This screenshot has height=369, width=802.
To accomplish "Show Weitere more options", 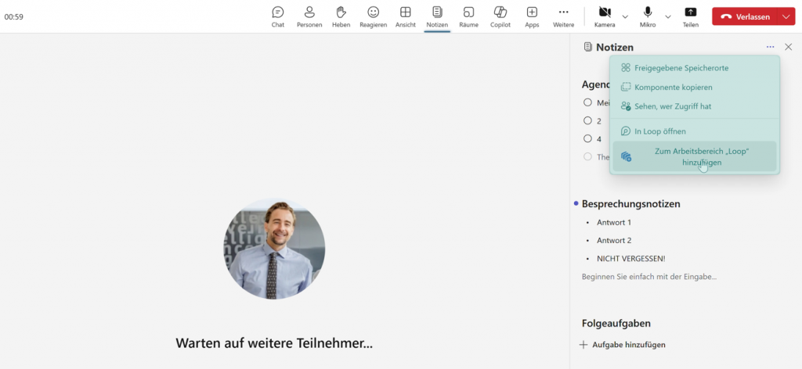I will pos(563,17).
